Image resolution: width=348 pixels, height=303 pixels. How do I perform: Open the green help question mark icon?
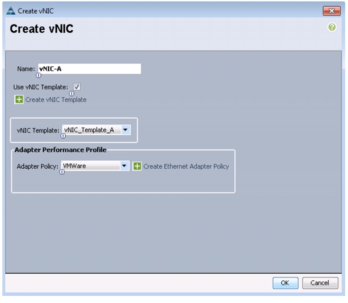click(x=332, y=27)
